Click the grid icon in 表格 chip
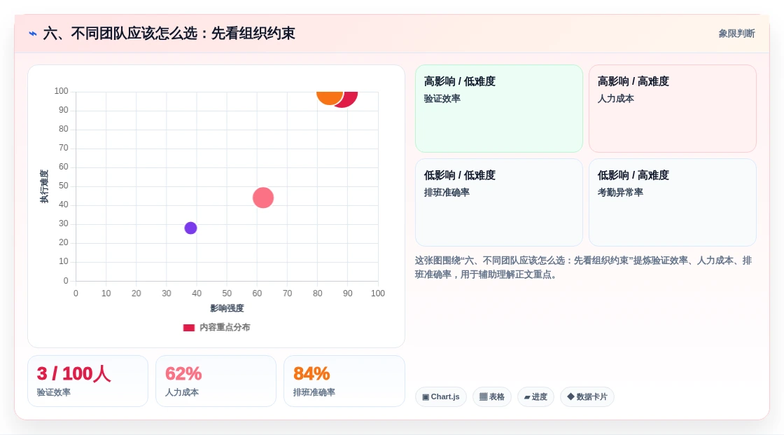Image resolution: width=784 pixels, height=435 pixels. [483, 397]
